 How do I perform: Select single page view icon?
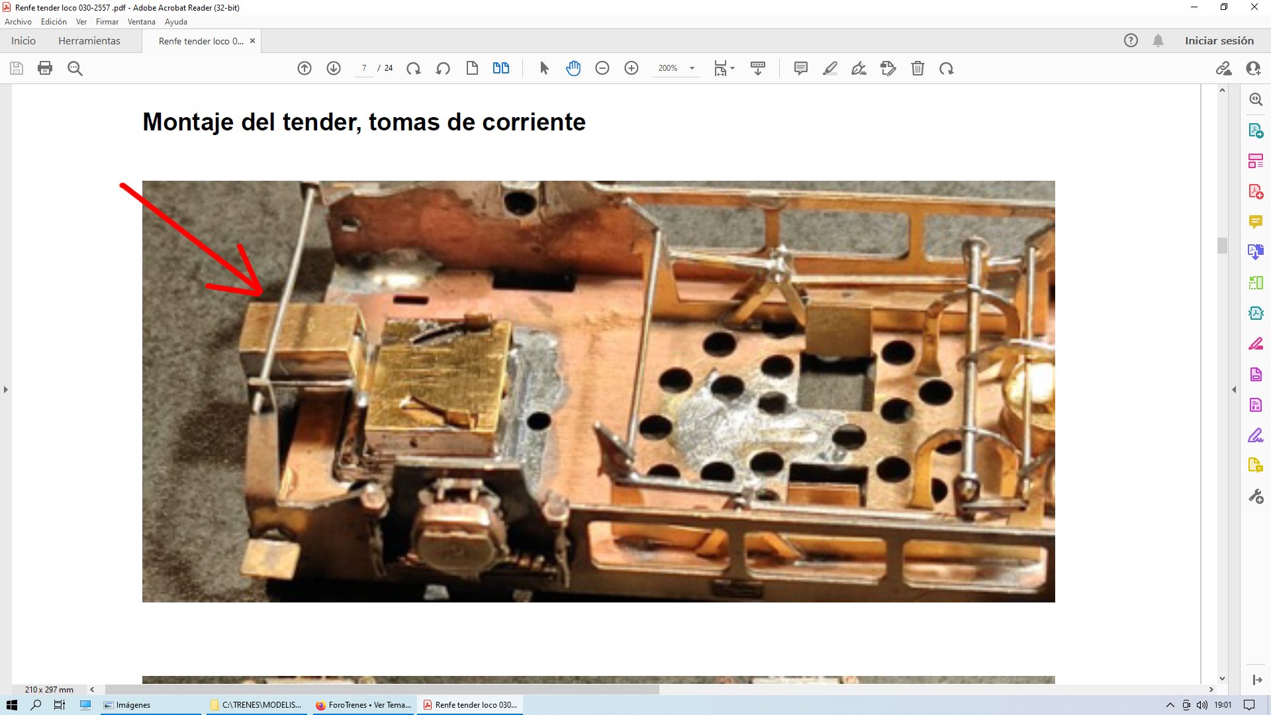click(472, 68)
